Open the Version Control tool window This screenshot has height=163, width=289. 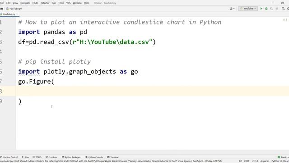(x=9, y=157)
